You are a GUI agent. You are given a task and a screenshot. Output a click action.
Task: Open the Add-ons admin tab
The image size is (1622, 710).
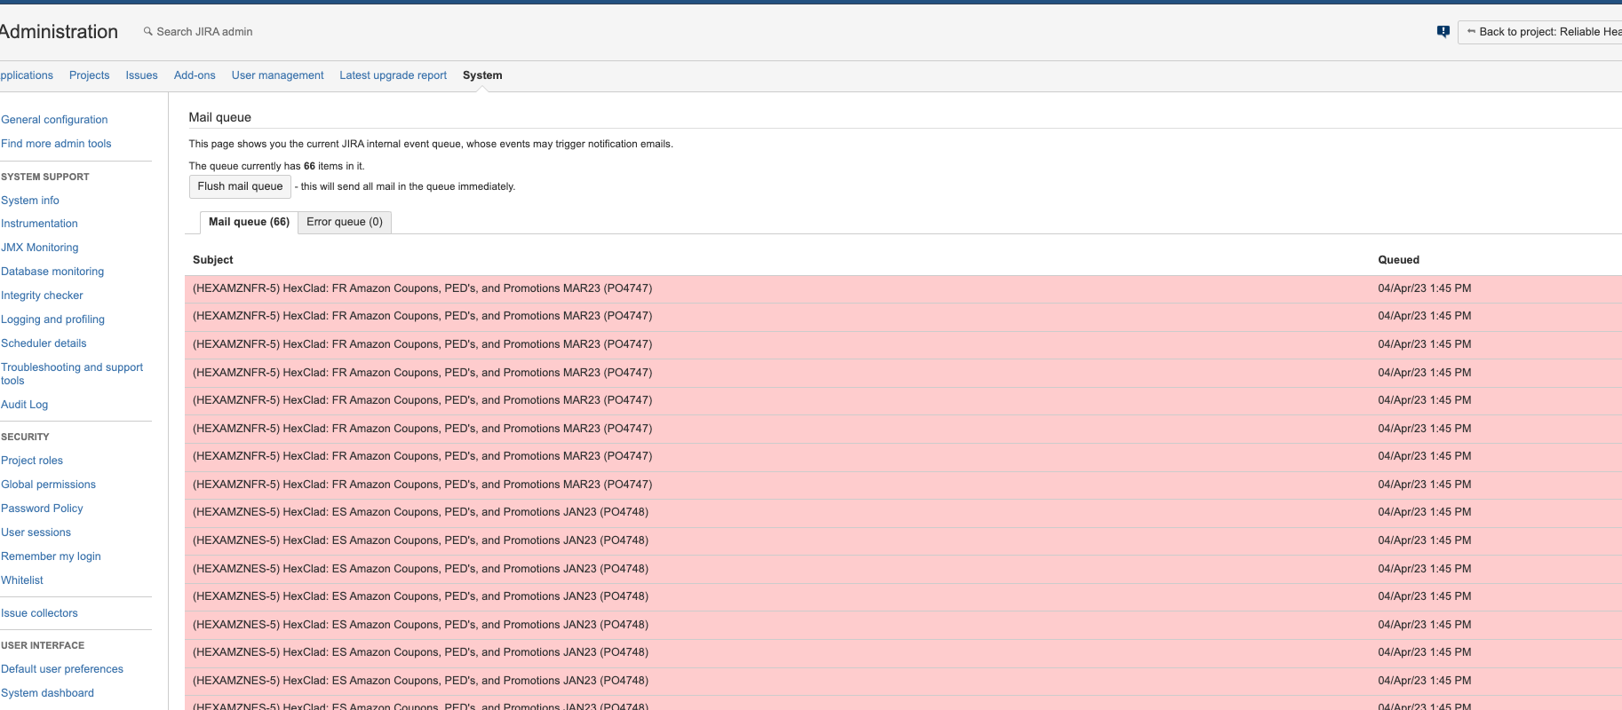pos(195,75)
